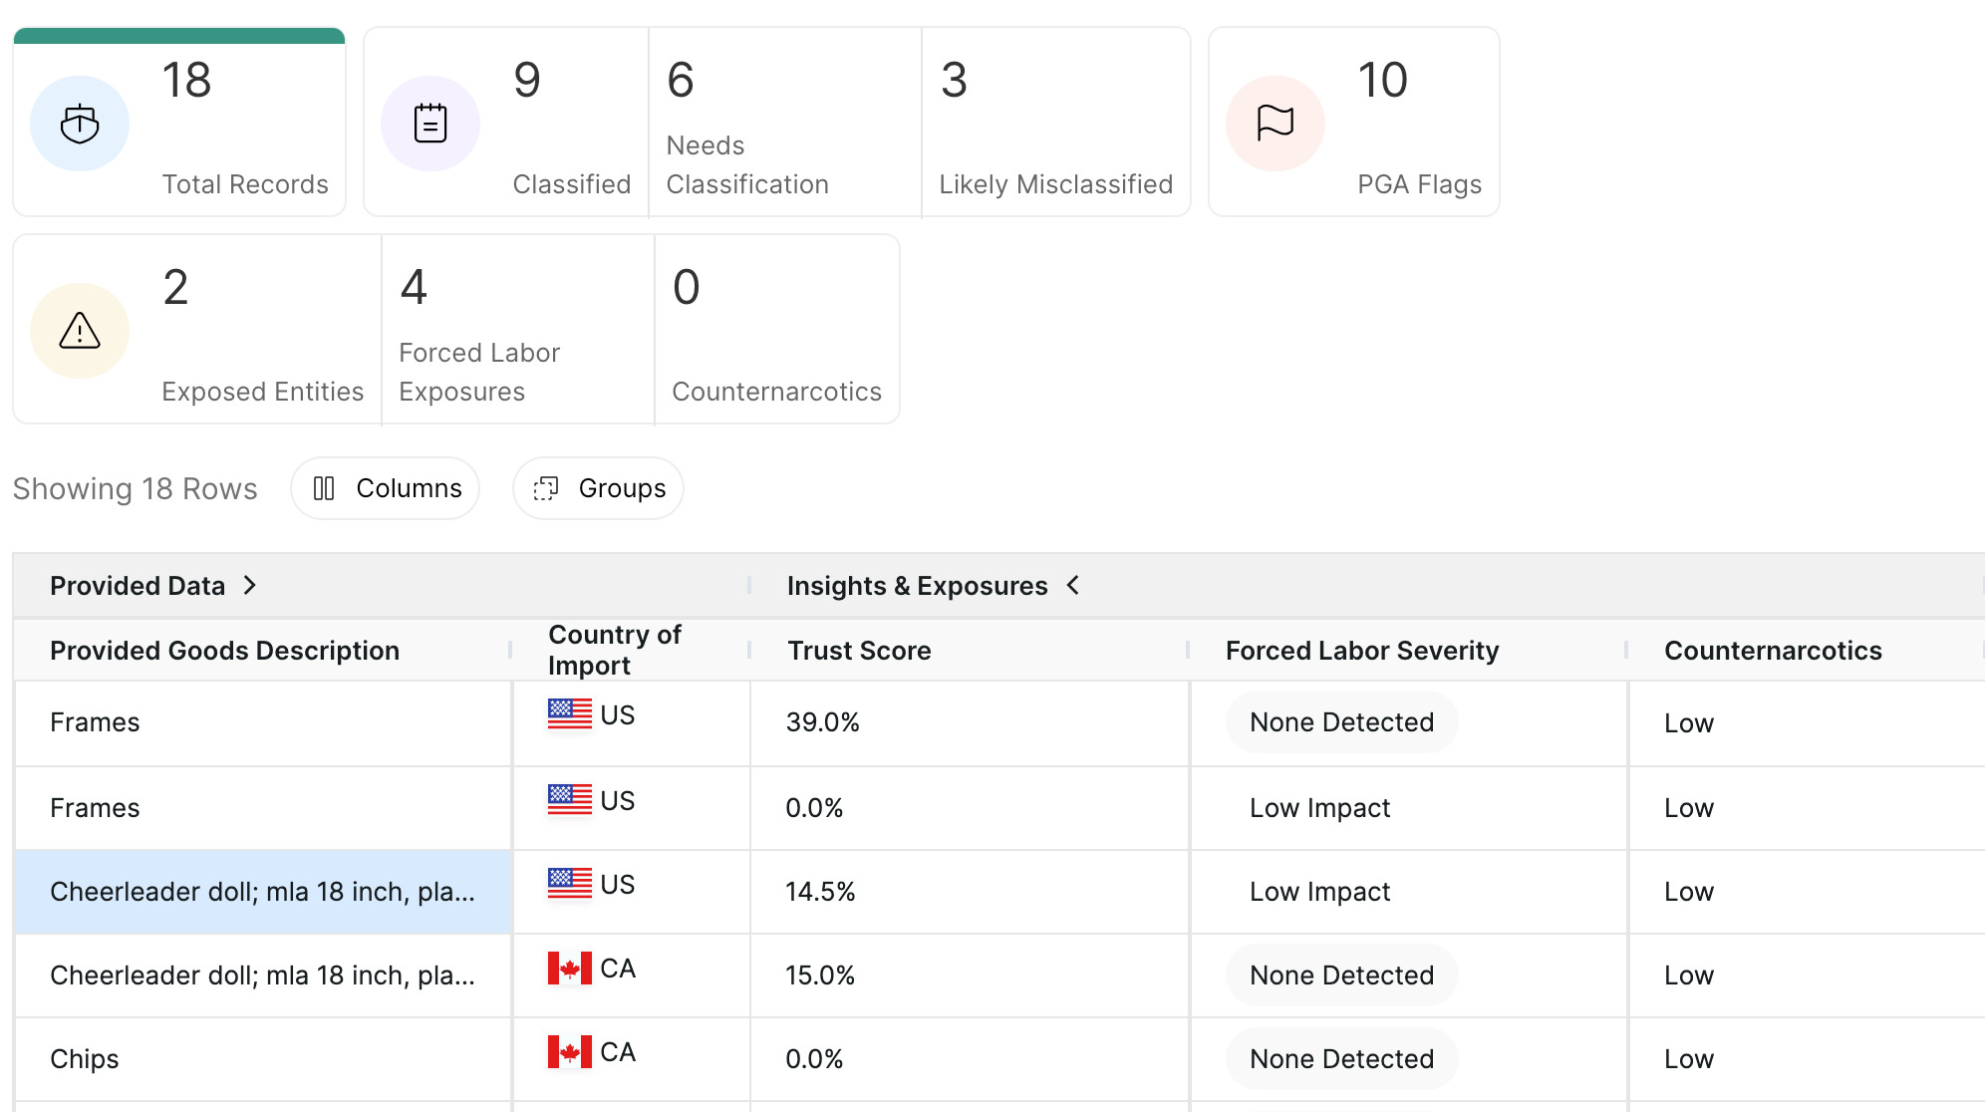
Task: Click the flag icon for PGA Flags
Action: 1275,124
